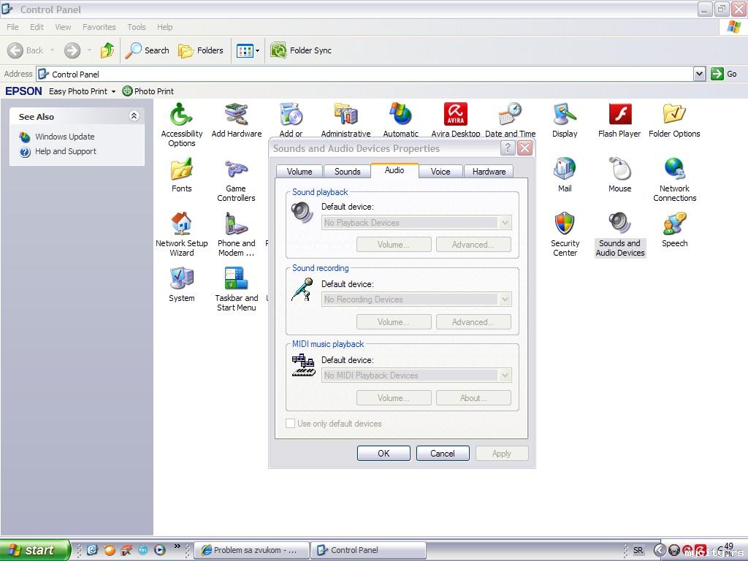Open Folder Options icon

point(674,121)
